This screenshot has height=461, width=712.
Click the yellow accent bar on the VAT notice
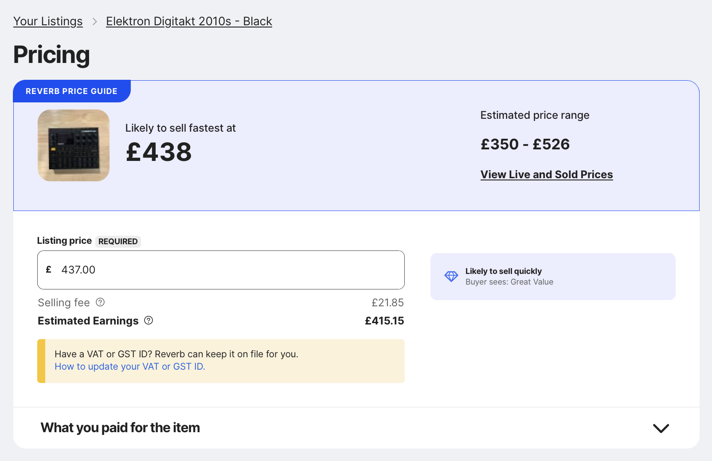(40, 361)
